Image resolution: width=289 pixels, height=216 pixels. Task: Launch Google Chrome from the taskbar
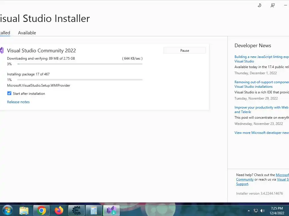(41, 210)
